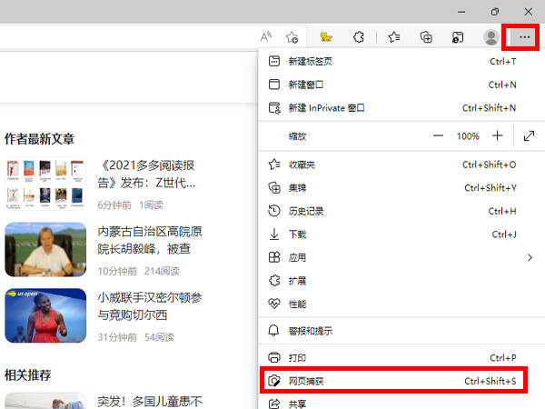Open the Collections toolbar icon
545x409 pixels.
426,37
